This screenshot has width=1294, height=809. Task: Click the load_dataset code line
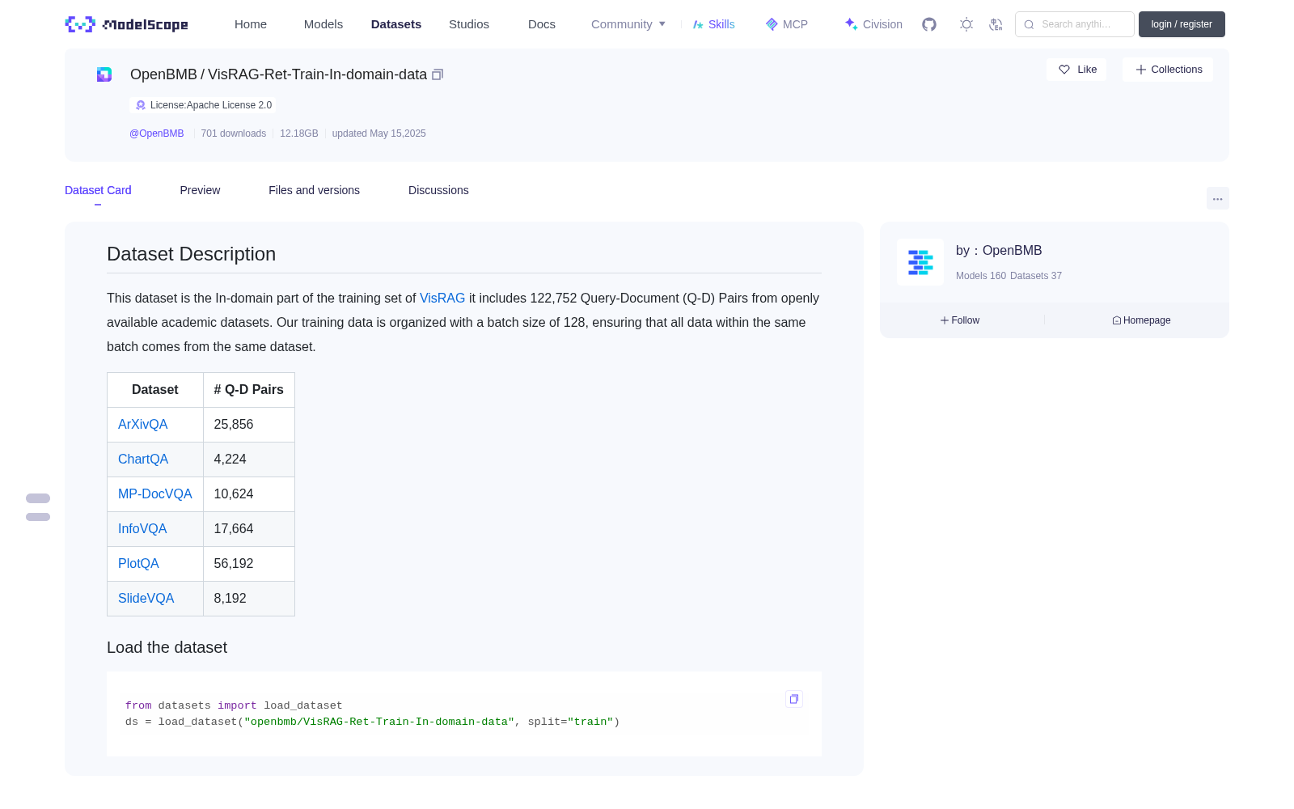coord(373,722)
